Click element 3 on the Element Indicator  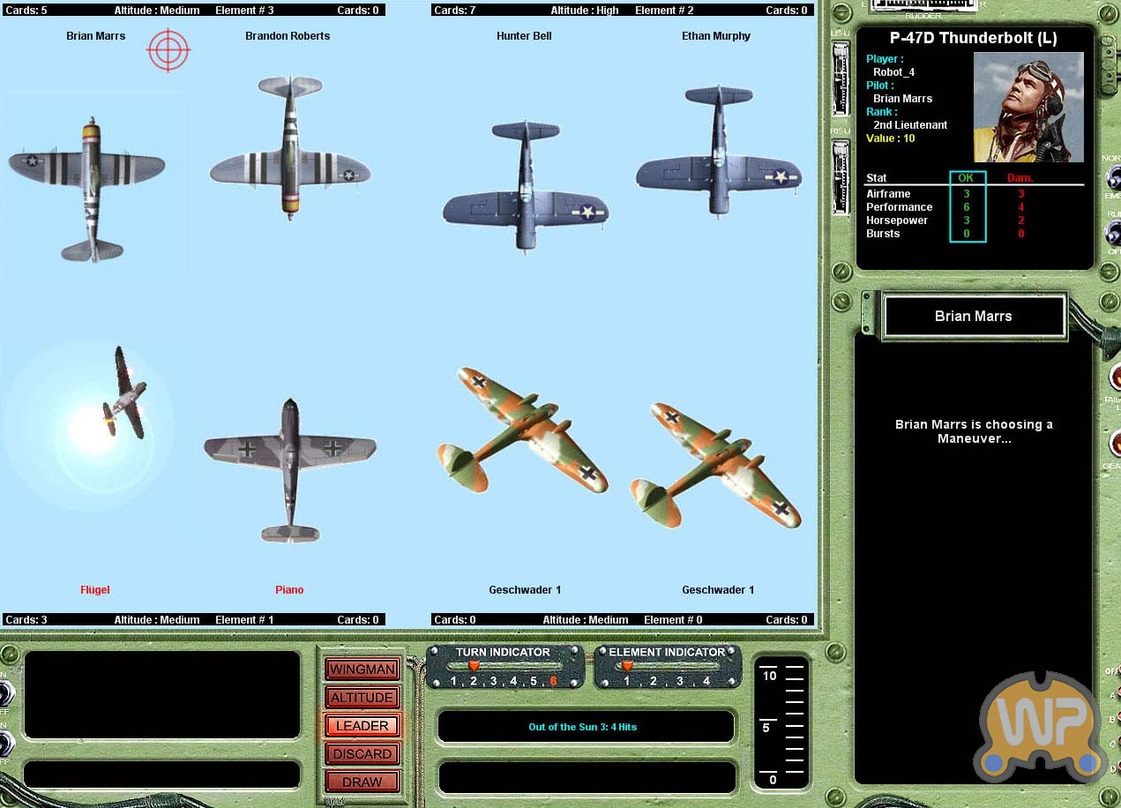(x=679, y=681)
